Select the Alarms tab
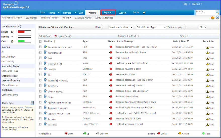The image size is (221, 138). [x=93, y=13]
